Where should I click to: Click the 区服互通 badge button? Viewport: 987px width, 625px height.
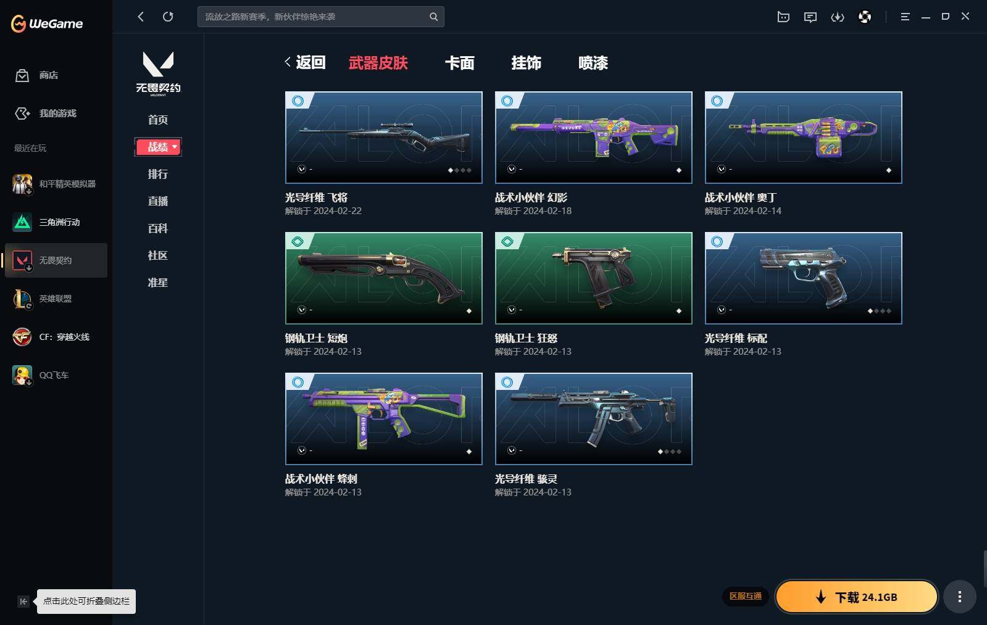[x=746, y=596]
